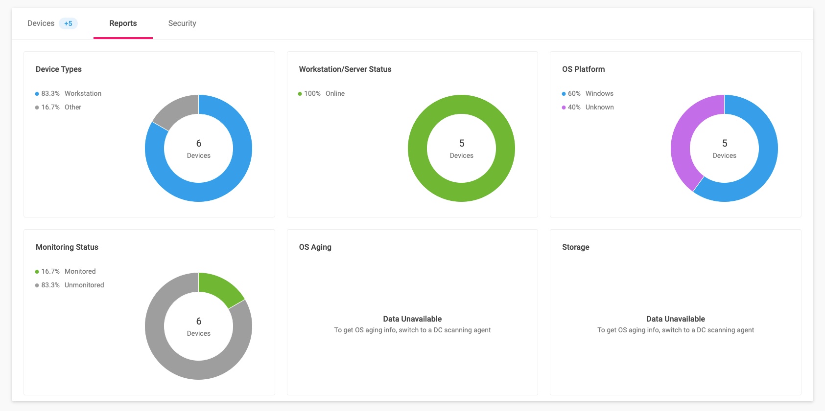Image resolution: width=825 pixels, height=411 pixels.
Task: Open the Security tab
Action: (182, 23)
